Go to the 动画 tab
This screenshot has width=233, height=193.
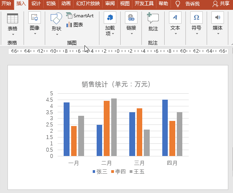(66, 3)
